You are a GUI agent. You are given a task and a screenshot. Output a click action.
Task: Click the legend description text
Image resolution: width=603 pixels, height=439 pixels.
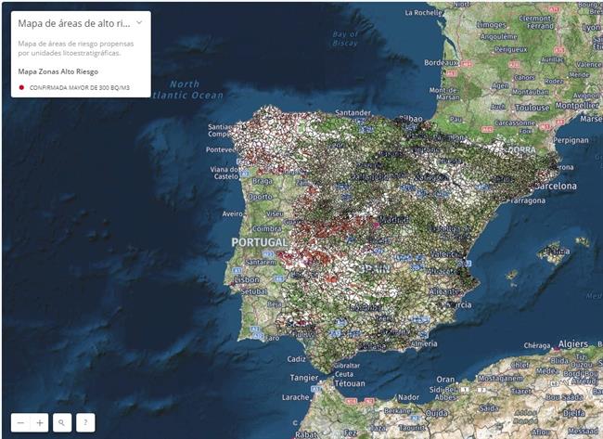click(74, 47)
